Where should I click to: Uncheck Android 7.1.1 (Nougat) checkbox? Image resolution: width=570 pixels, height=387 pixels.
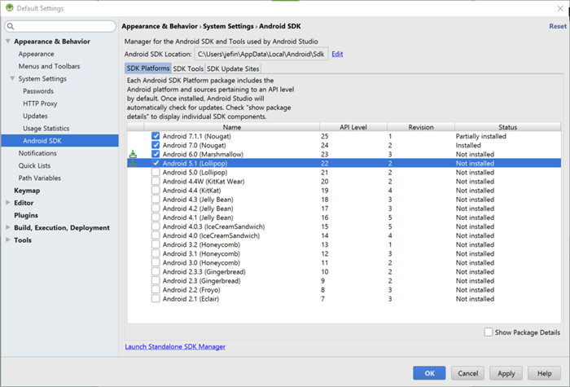pyautogui.click(x=156, y=136)
